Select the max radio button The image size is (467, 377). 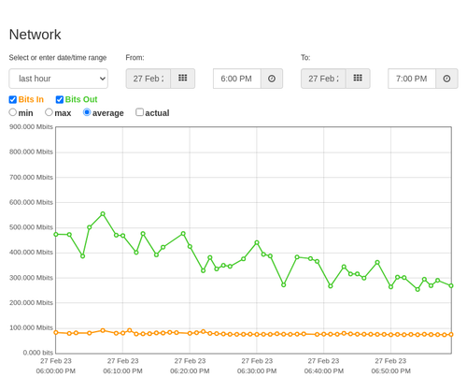tap(49, 112)
